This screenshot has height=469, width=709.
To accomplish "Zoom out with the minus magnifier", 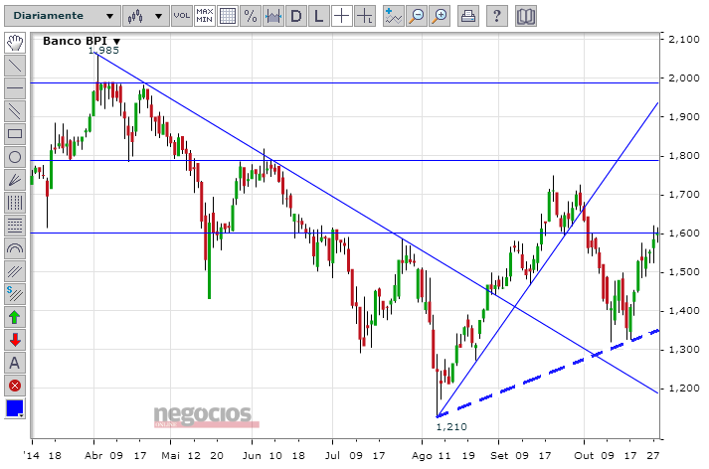I will point(417,16).
